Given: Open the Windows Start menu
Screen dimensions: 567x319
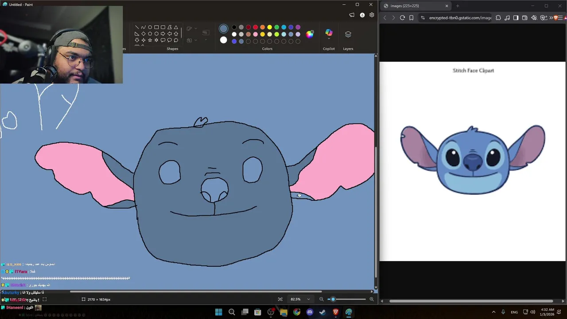Looking at the screenshot, I should [x=218, y=312].
